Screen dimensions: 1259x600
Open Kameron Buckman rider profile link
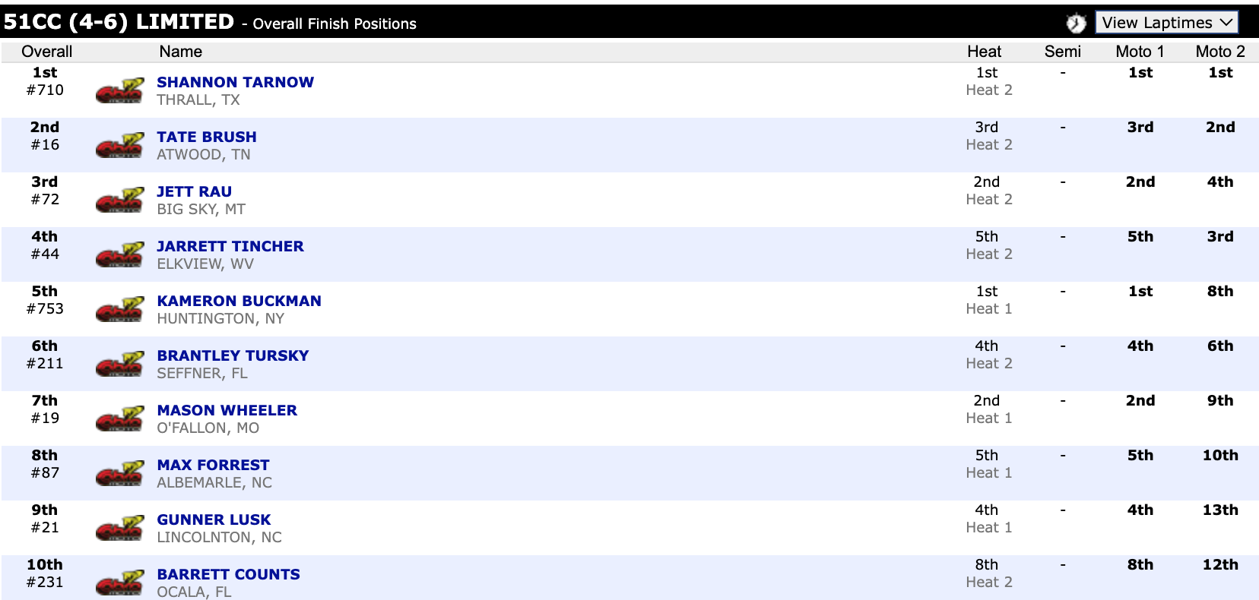(239, 301)
